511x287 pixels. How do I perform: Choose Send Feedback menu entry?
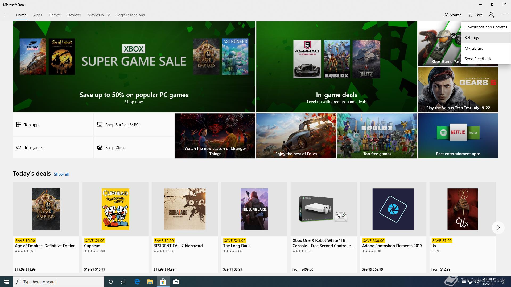[486, 59]
